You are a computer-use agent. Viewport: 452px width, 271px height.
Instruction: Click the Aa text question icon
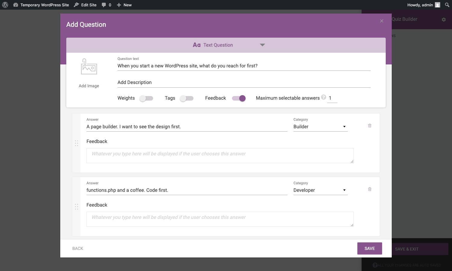click(x=197, y=45)
